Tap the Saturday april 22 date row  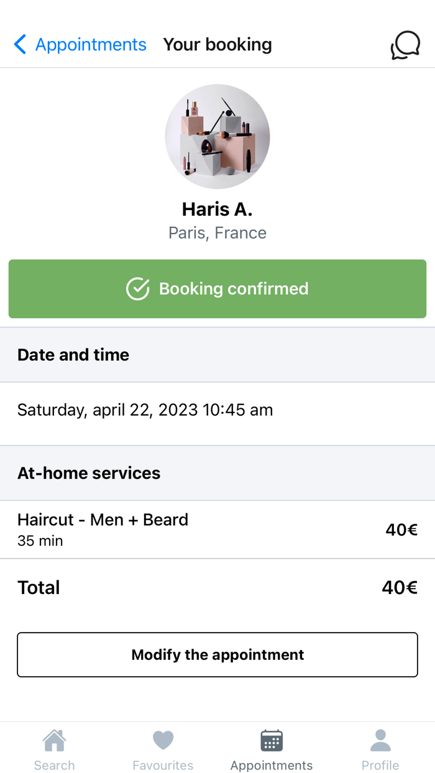coord(145,410)
